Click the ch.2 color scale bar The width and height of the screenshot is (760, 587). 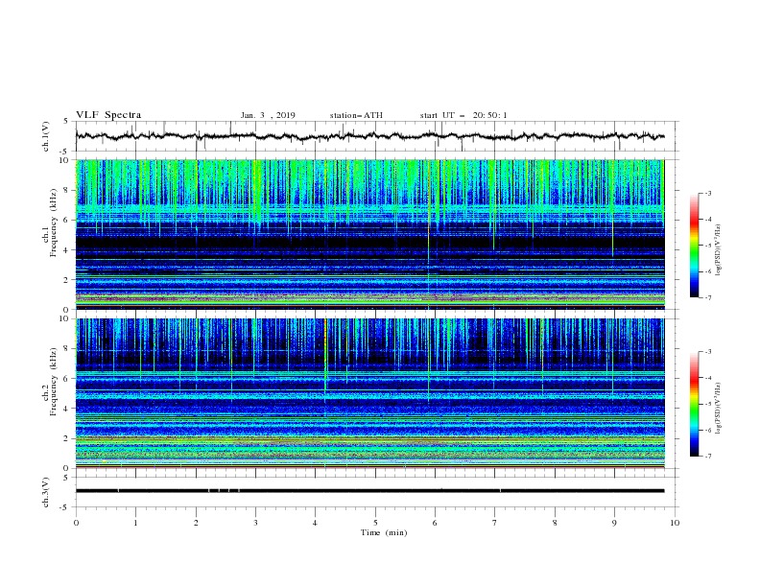tap(694, 404)
